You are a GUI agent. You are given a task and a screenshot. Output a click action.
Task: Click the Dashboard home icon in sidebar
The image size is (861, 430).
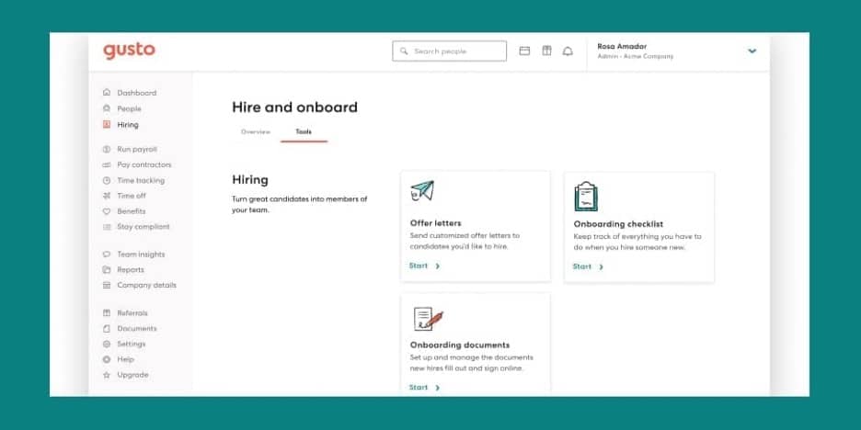(107, 93)
